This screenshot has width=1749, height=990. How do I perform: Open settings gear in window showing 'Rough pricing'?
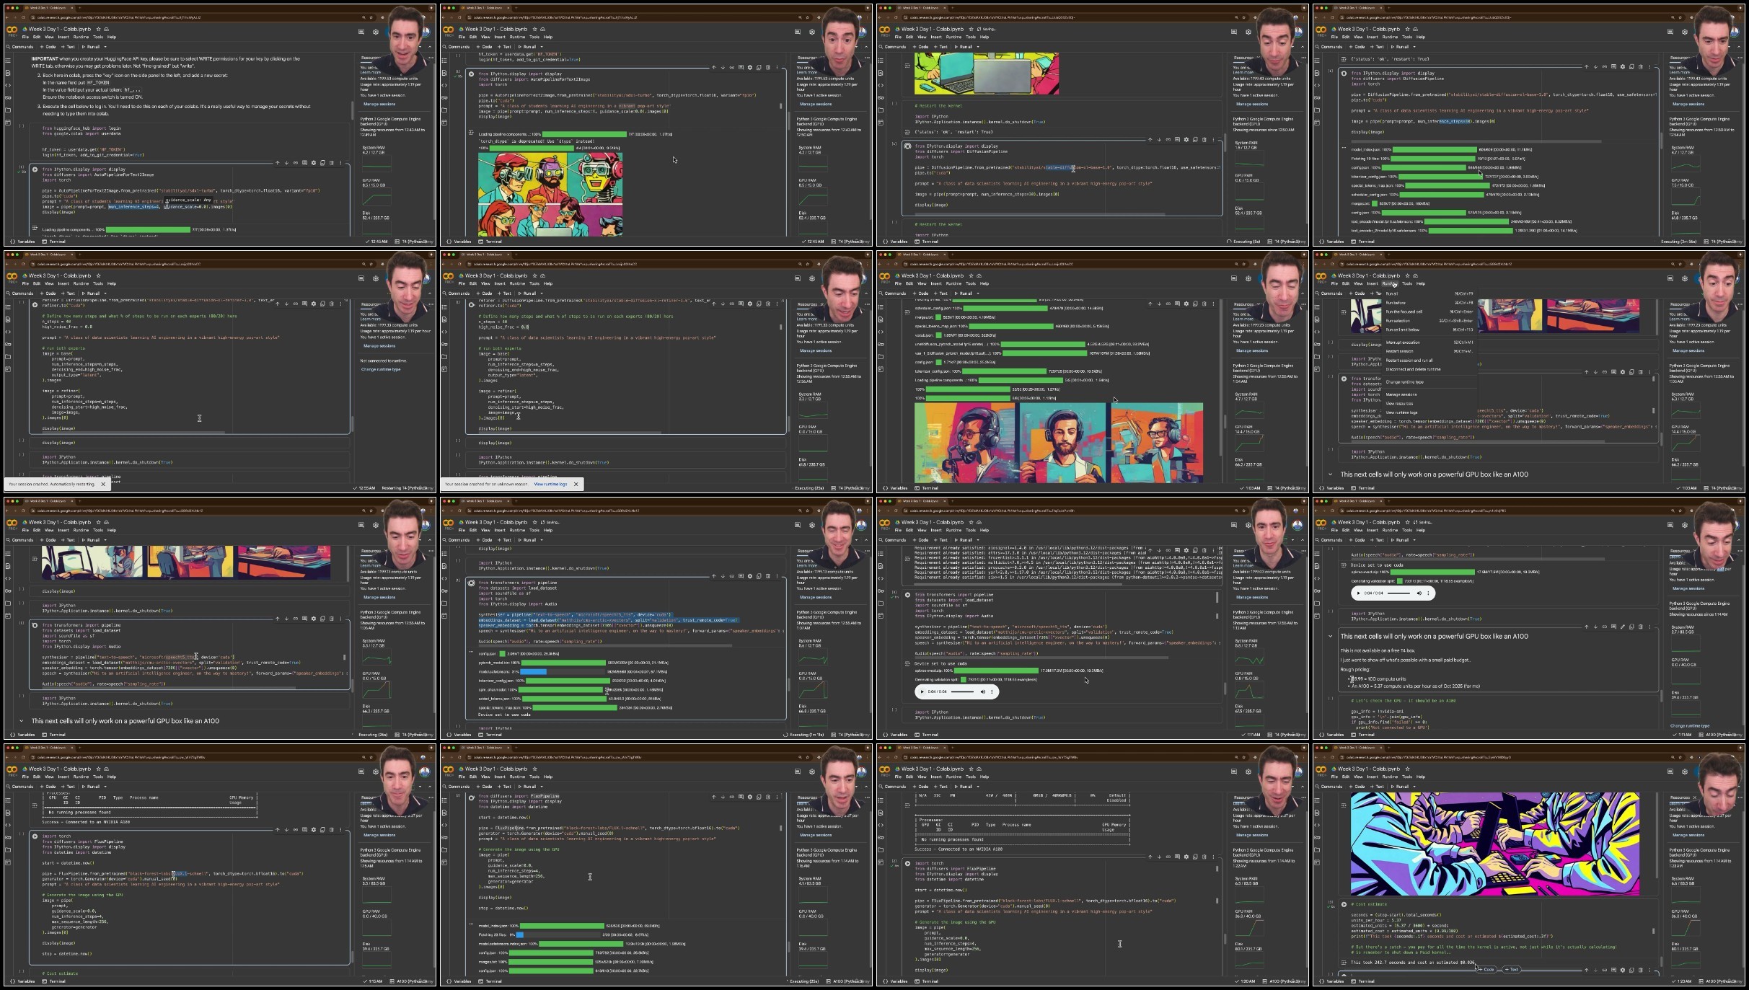pyautogui.click(x=1685, y=525)
